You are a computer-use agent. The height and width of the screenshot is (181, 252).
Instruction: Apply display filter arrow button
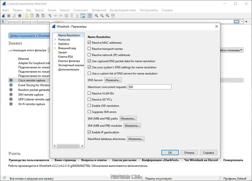pos(236,21)
